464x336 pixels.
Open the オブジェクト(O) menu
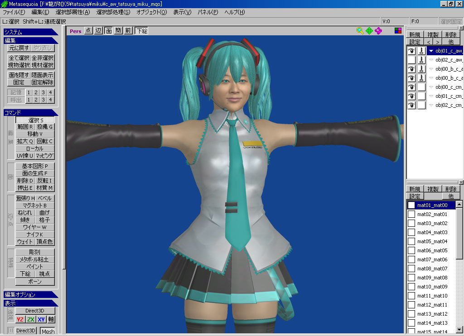pos(151,12)
